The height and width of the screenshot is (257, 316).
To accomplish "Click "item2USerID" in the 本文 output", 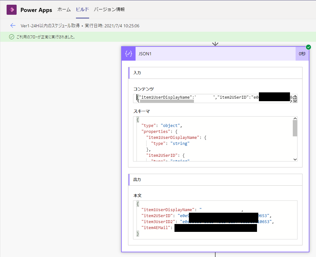I will (157, 216).
